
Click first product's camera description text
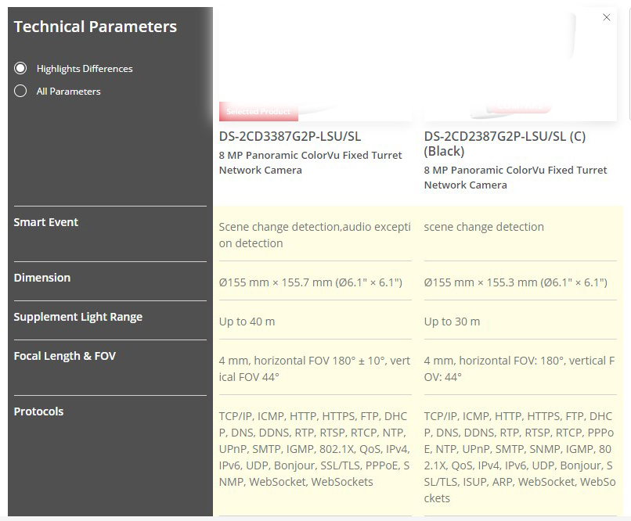tap(310, 163)
